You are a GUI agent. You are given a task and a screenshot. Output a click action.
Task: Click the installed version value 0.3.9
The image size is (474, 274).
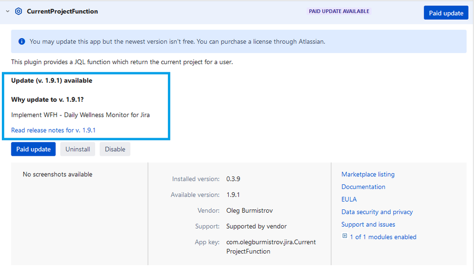pyautogui.click(x=233, y=179)
